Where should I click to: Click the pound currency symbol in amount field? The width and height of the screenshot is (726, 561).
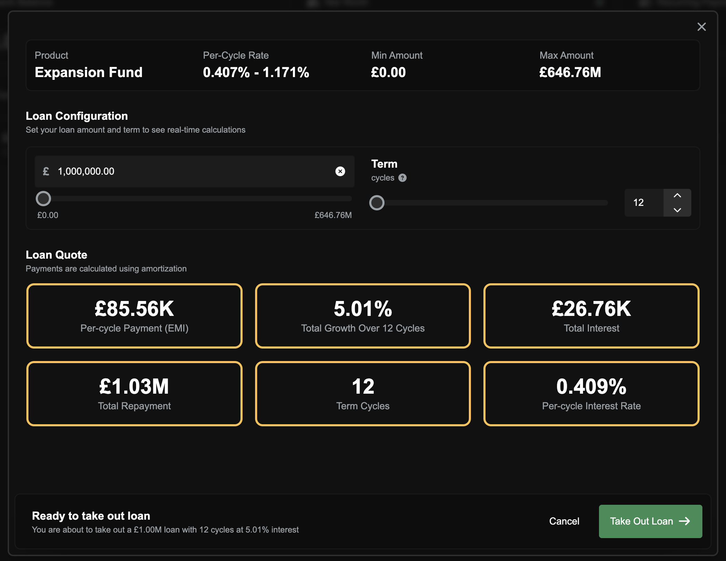coord(46,171)
